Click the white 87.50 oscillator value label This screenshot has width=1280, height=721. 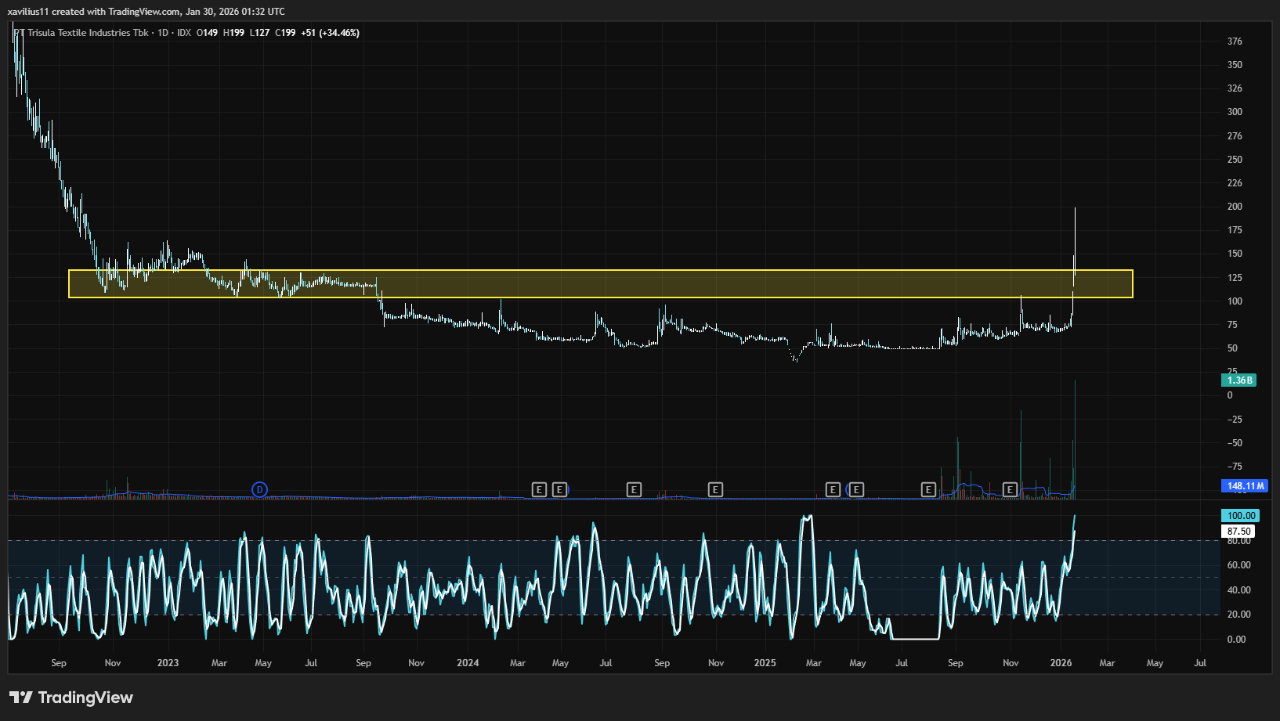click(x=1238, y=532)
